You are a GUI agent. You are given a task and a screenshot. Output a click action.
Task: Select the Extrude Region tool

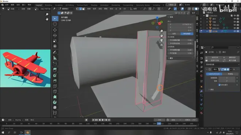55,70
